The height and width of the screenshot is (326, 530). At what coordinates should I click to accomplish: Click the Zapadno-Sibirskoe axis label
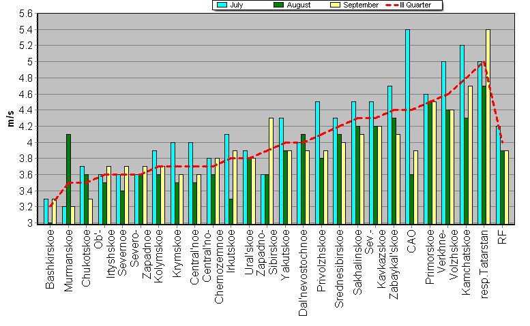(x=267, y=252)
